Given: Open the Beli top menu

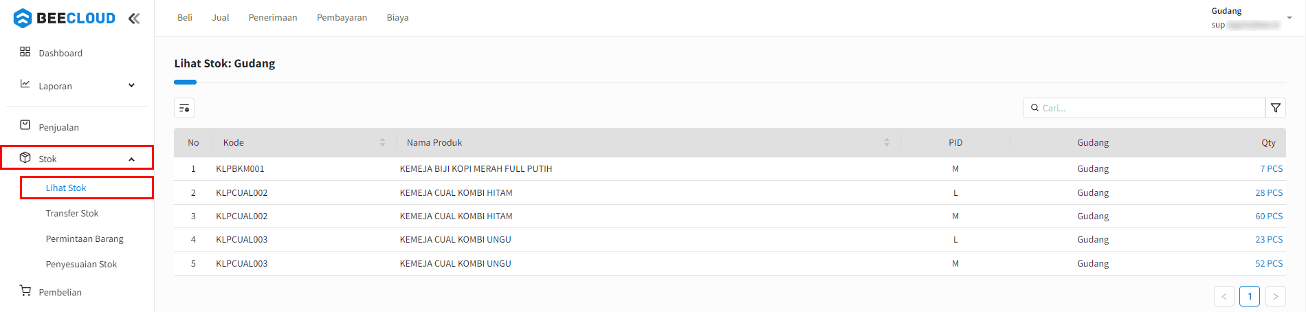Looking at the screenshot, I should pyautogui.click(x=185, y=18).
